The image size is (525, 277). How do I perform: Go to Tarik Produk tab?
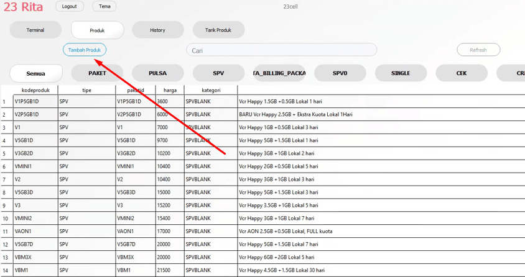tap(218, 30)
